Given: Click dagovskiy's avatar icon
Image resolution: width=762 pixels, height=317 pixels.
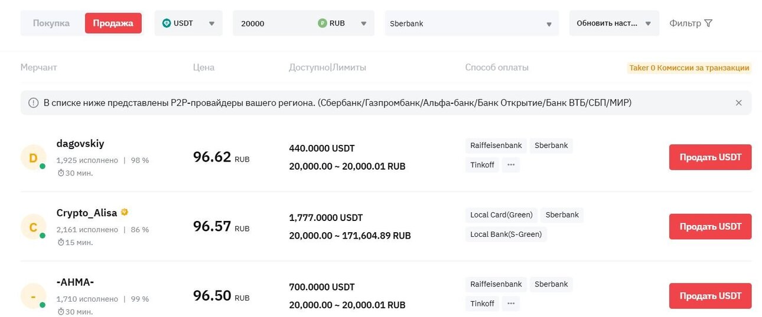Looking at the screenshot, I should pos(33,157).
